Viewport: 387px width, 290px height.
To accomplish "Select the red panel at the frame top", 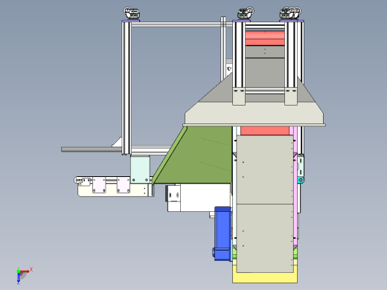I will 265,38.
